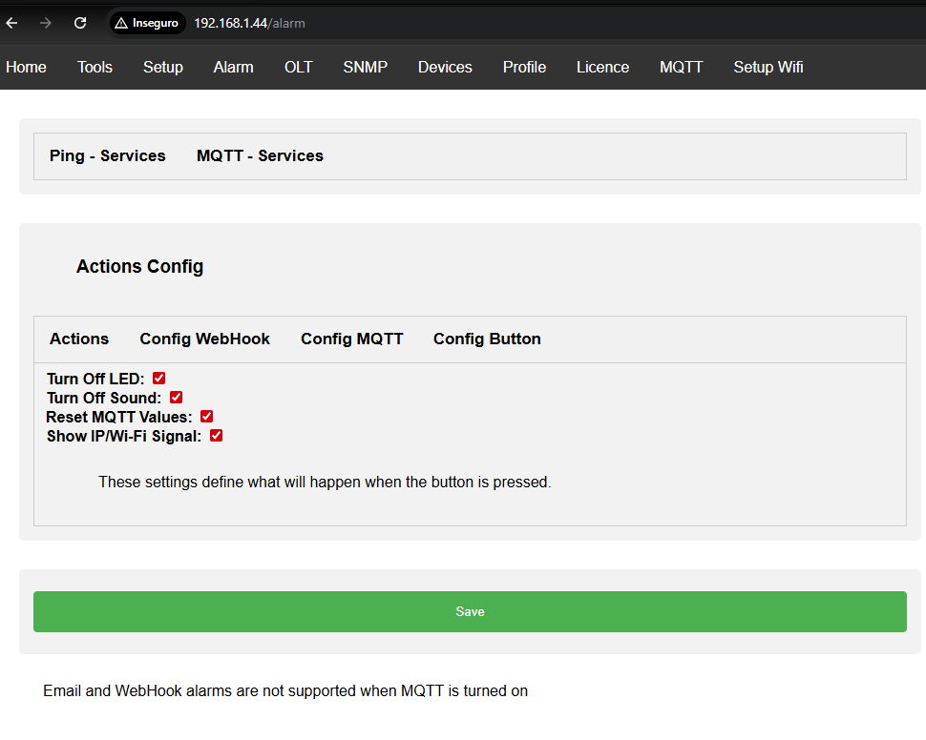Click the green Save button
This screenshot has height=740, width=926.
(470, 611)
